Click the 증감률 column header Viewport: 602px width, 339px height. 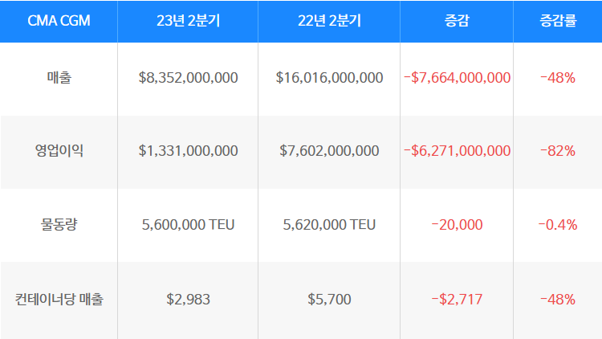[558, 21]
